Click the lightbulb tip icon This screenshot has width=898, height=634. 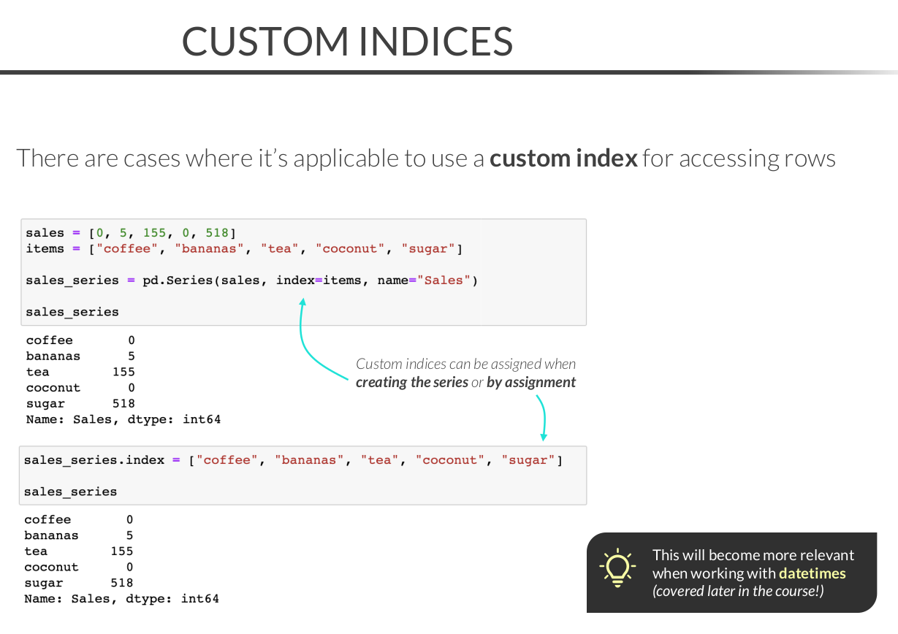[x=617, y=568]
